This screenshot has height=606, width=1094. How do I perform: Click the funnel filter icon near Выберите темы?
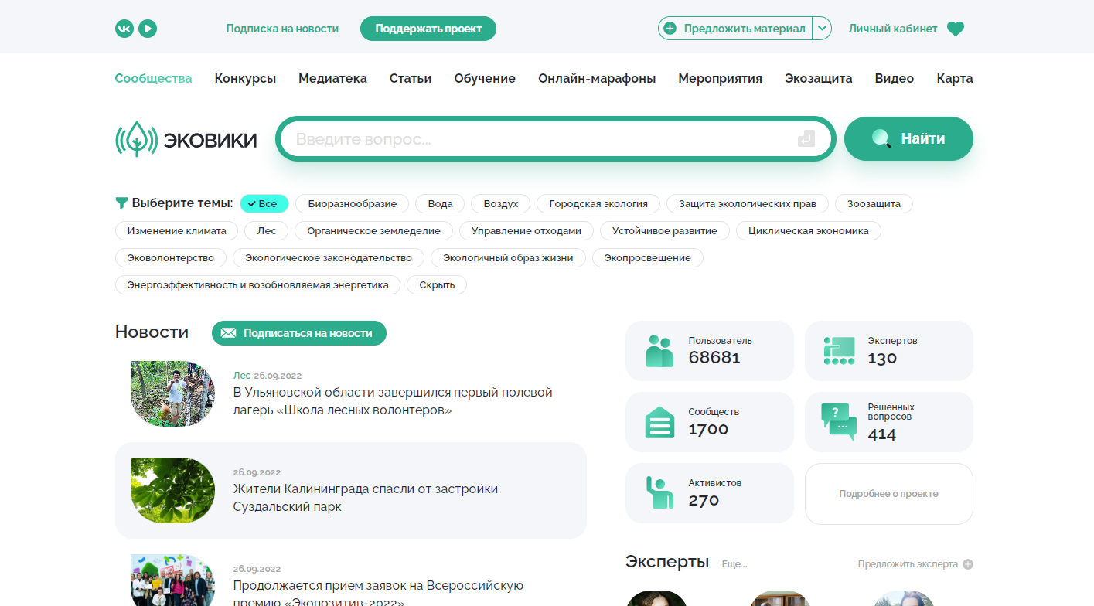[x=121, y=203]
